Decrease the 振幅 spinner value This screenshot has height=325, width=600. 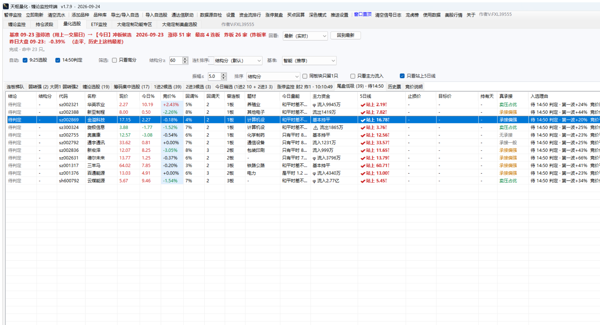224,78
